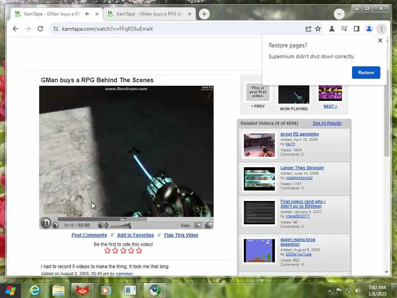
Task: Close the first KamTape tab
Action: click(x=97, y=14)
